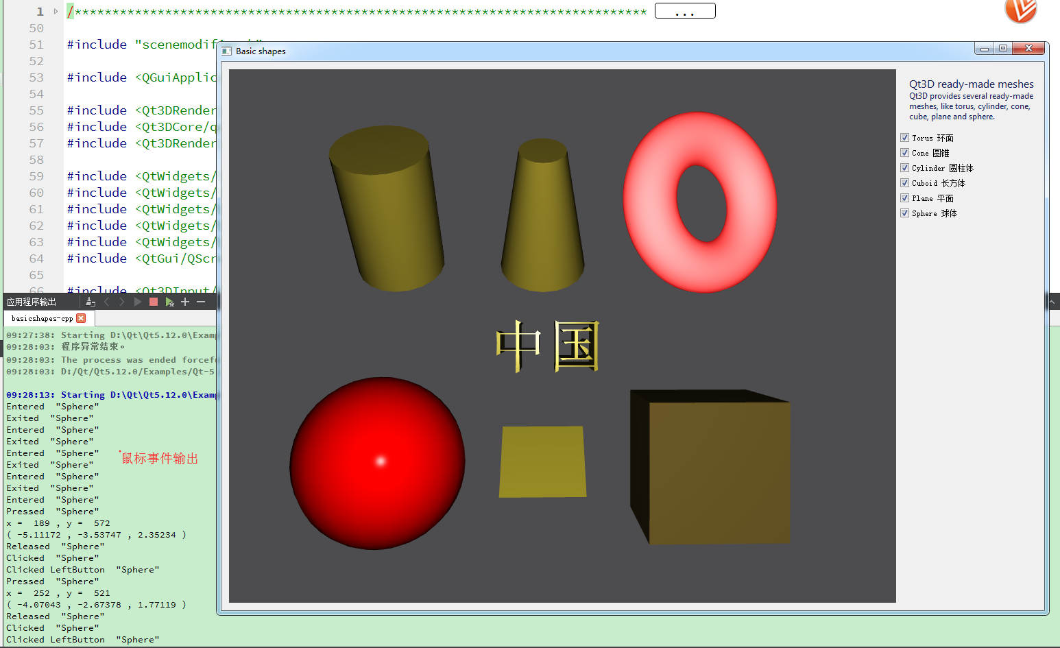Click the orange logo icon at top right

tap(1020, 12)
